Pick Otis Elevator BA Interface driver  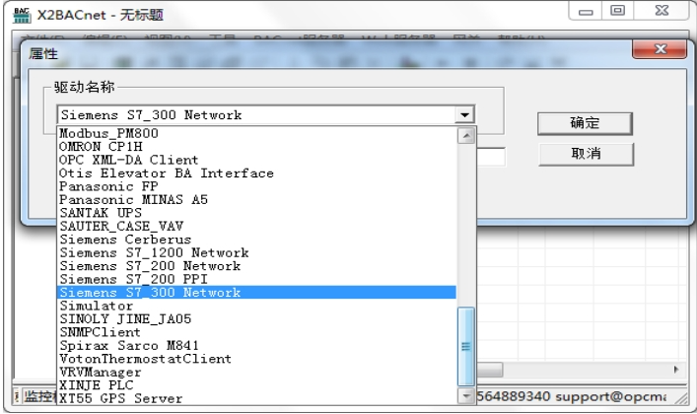tap(257, 173)
